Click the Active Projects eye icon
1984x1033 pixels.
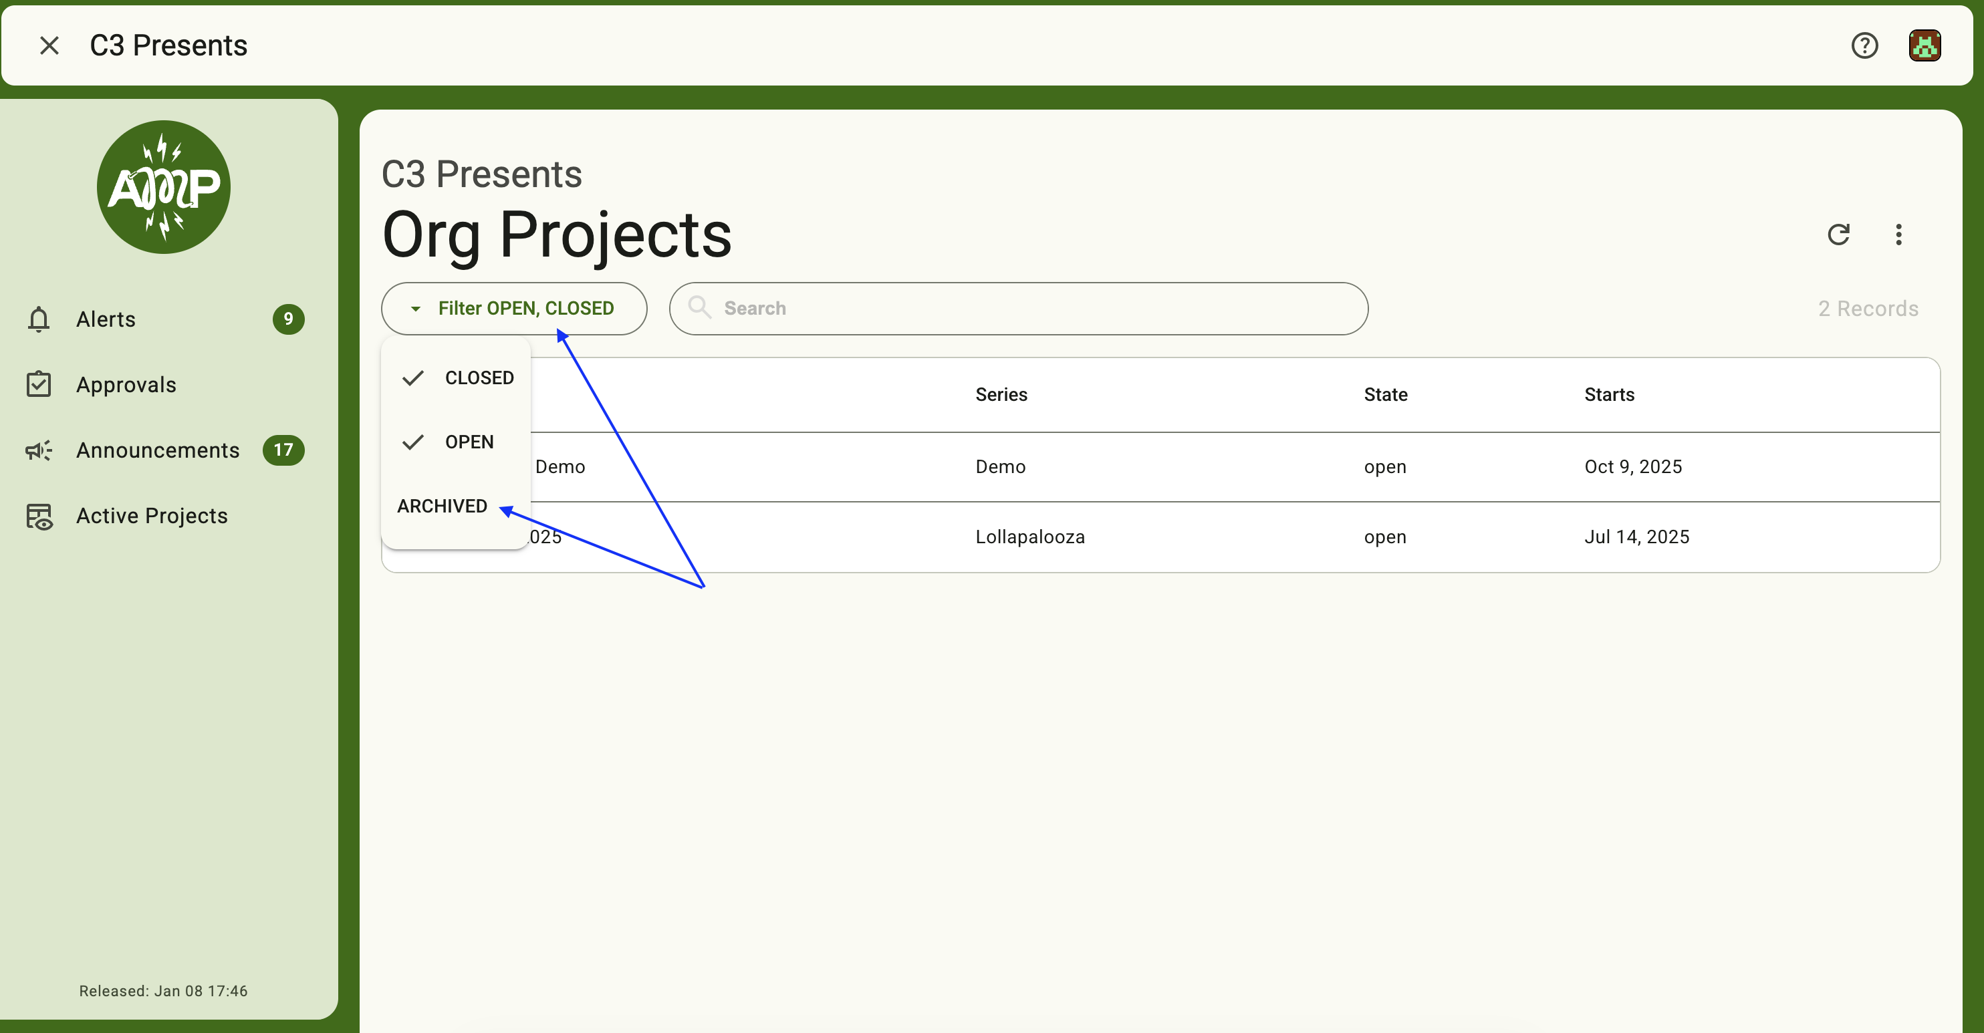click(39, 516)
